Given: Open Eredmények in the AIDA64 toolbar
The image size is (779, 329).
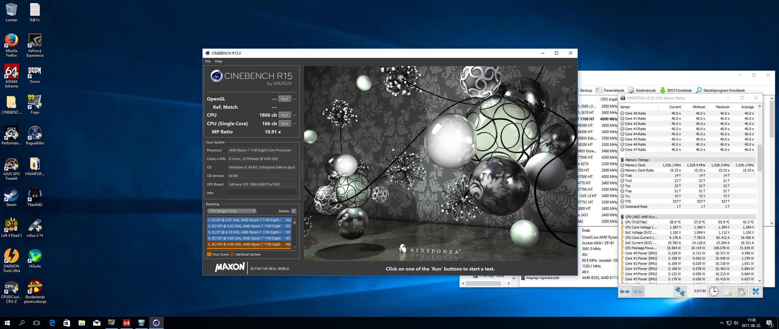Looking at the screenshot, I should click(x=642, y=90).
